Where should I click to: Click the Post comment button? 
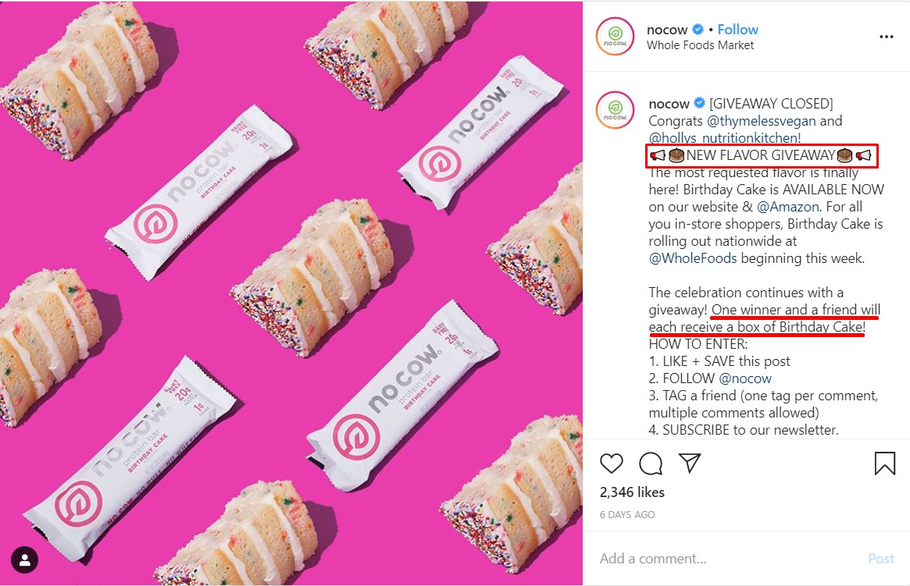point(881,558)
